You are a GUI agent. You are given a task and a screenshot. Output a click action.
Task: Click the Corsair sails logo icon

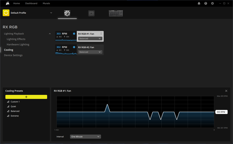pos(6,3)
